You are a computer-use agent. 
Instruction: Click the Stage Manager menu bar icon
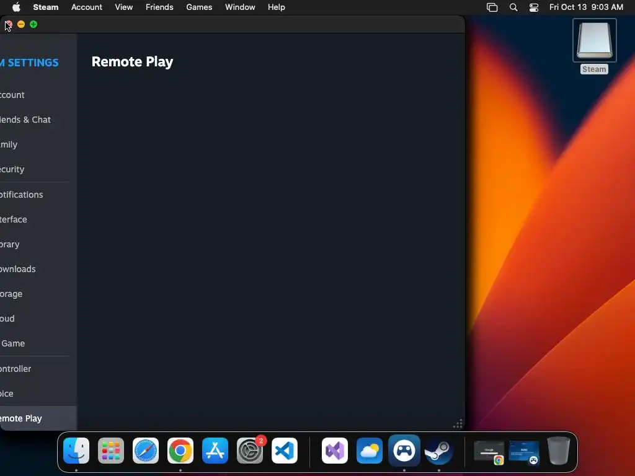click(x=492, y=7)
